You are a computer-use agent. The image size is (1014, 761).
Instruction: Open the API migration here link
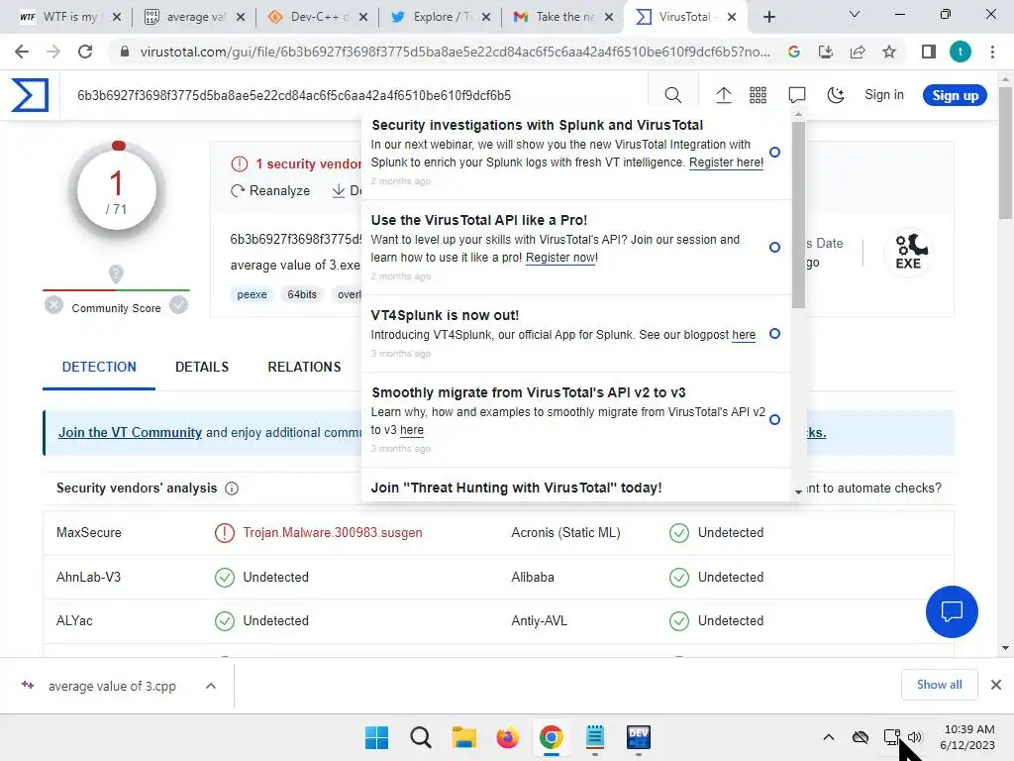pos(411,430)
